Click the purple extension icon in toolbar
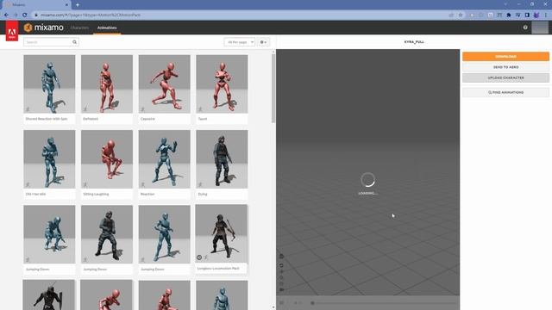The height and width of the screenshot is (310, 552). click(536, 15)
